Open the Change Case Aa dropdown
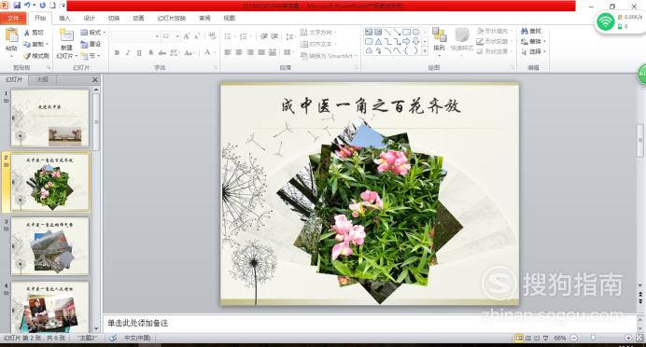Image resolution: width=646 pixels, height=347 pixels. [x=190, y=52]
